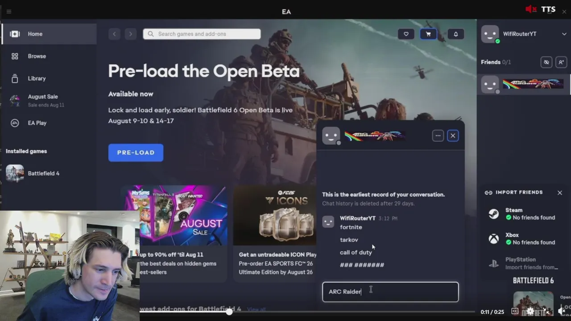Seek using the video progress bar
Viewport: 571px width, 321px height.
point(308,312)
